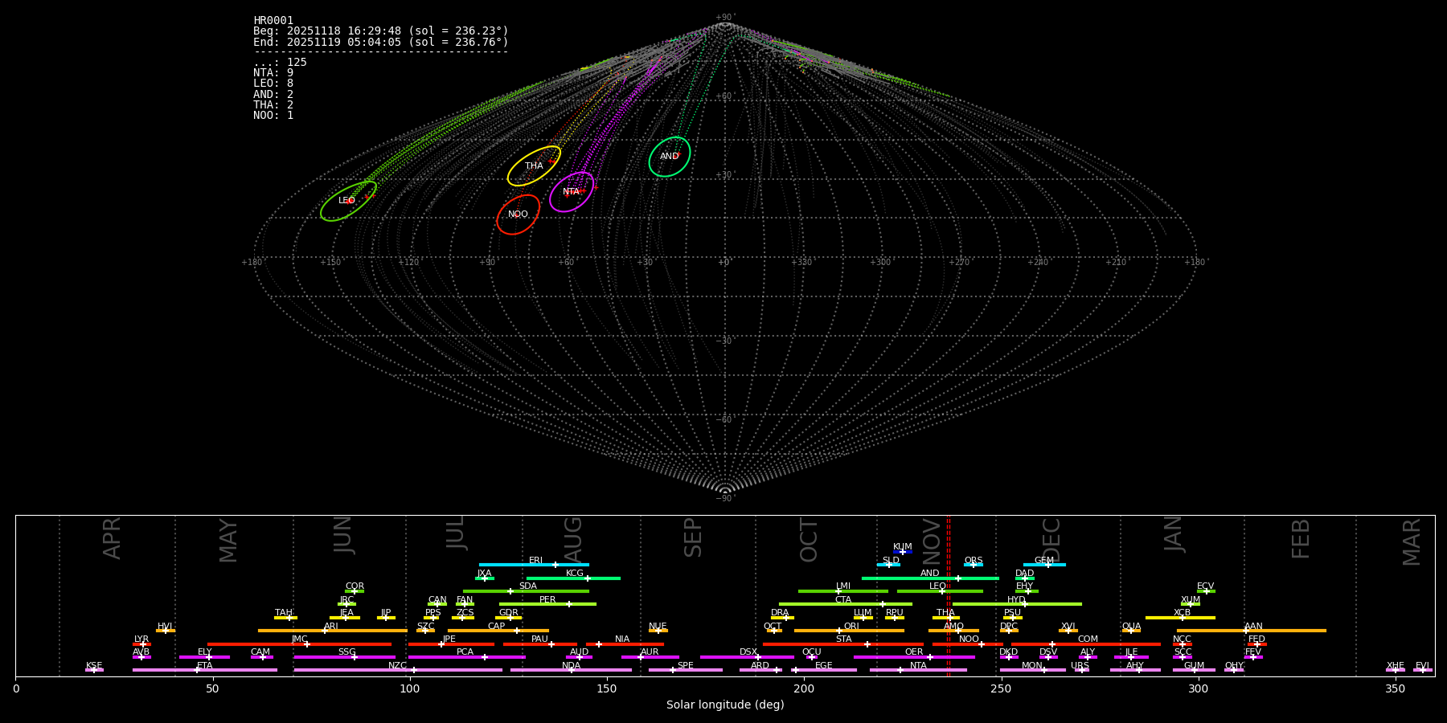Click the PER shower label
Image resolution: width=1447 pixels, height=723 pixels.
pos(547,600)
